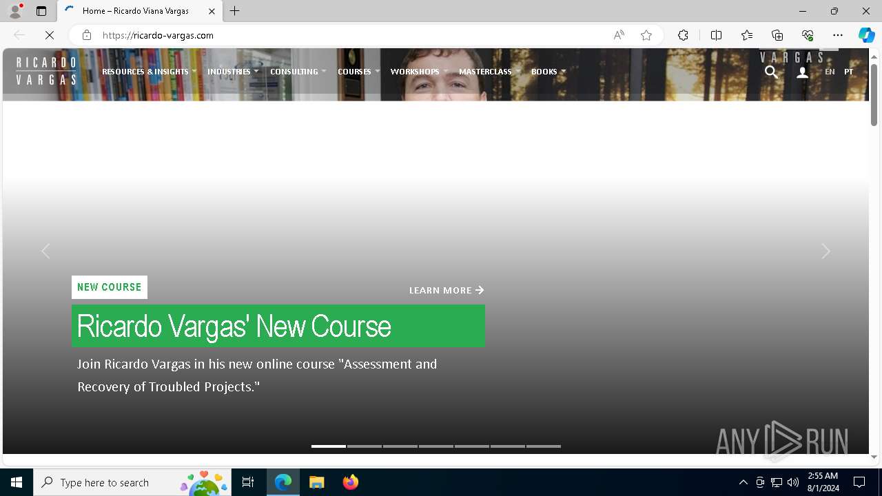The image size is (882, 496).
Task: Open Tab actions menu icon
Action: pos(41,11)
